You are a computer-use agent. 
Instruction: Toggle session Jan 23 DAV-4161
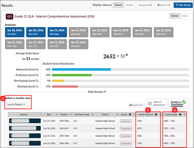(x=164, y=32)
